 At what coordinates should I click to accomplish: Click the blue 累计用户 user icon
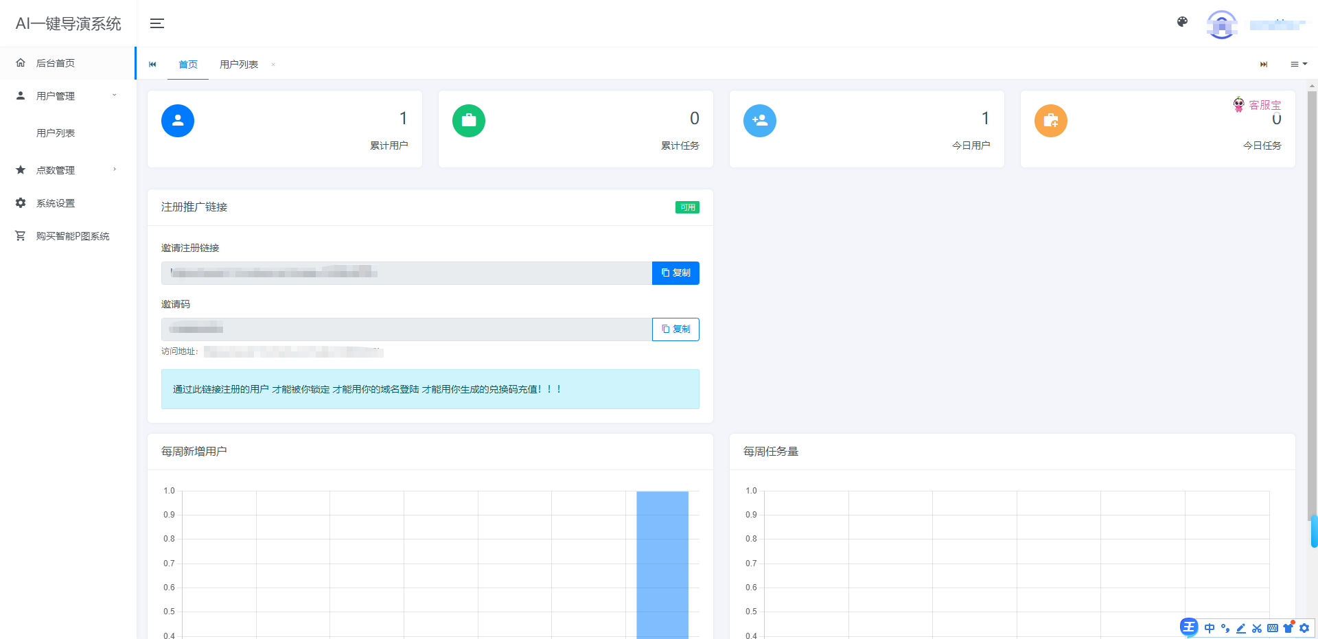(x=178, y=121)
